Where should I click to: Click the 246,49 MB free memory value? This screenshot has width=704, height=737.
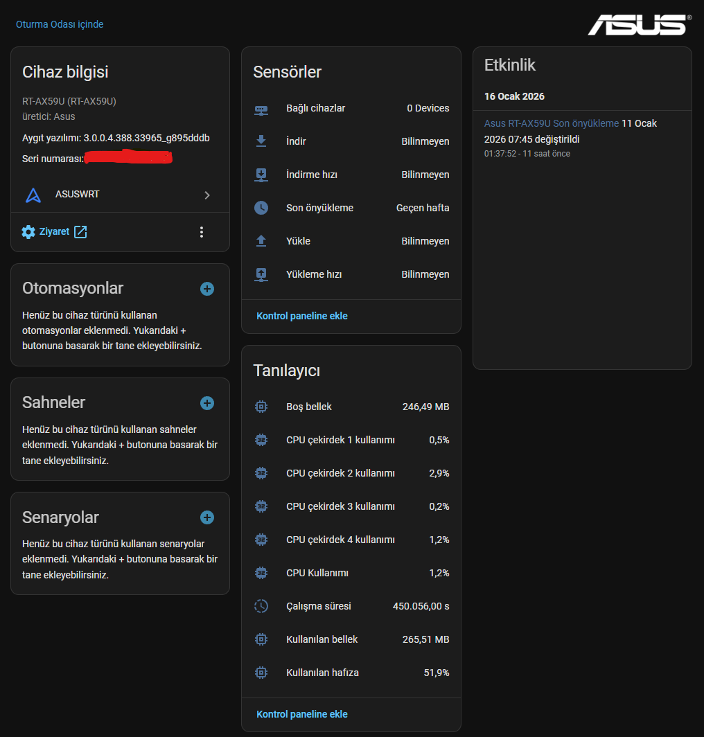click(425, 407)
